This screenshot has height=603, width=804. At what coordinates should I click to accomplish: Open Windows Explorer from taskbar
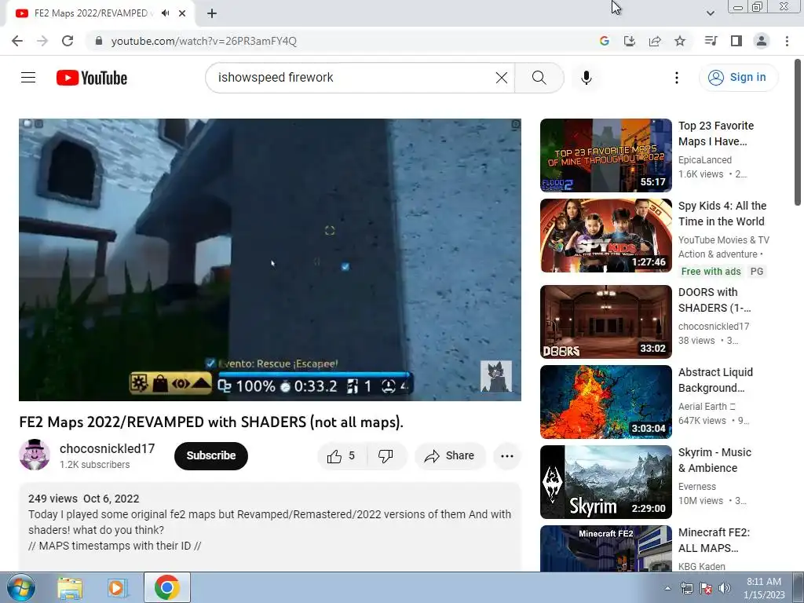pyautogui.click(x=70, y=587)
